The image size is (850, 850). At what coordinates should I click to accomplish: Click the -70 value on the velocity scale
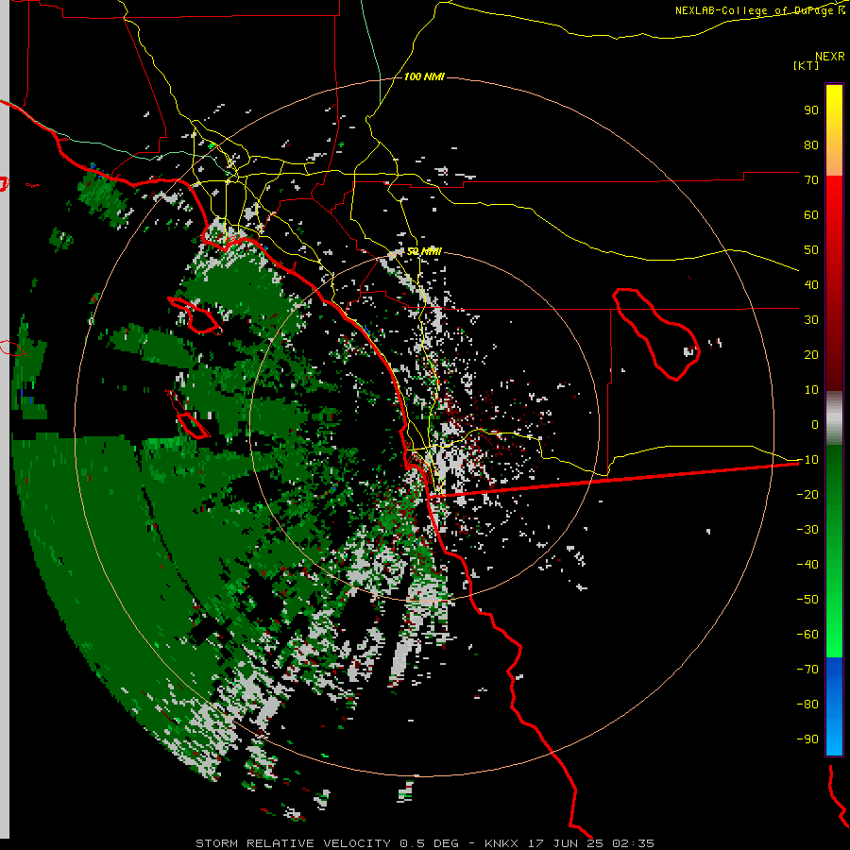[x=807, y=670]
